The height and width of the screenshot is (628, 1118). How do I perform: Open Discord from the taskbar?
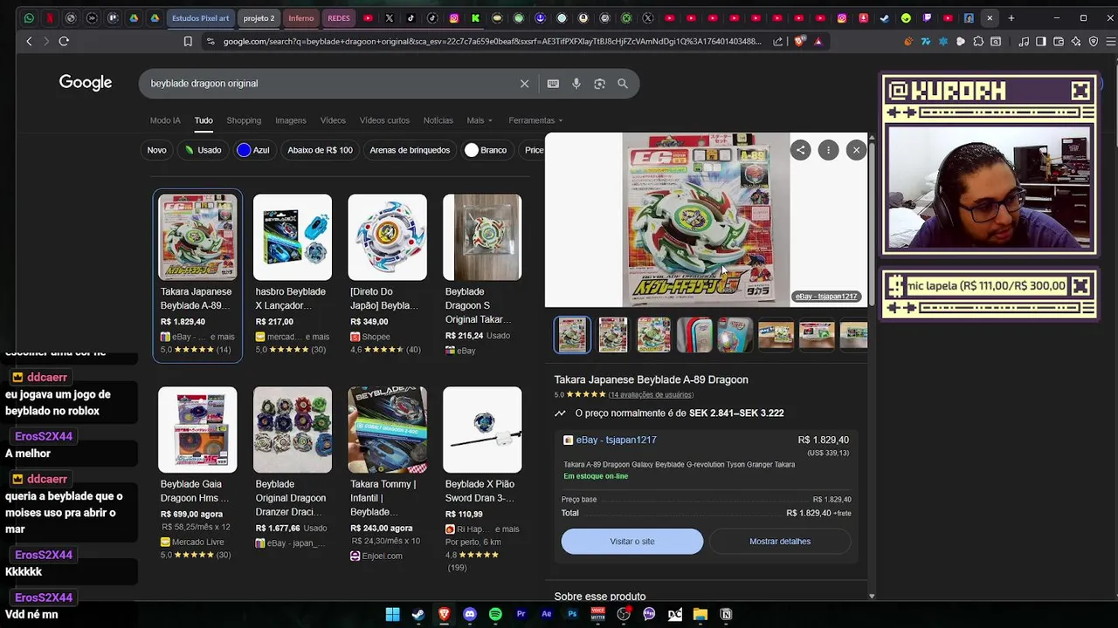[x=470, y=614]
